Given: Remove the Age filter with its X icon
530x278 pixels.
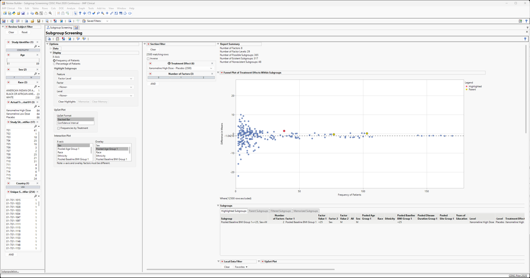Looking at the screenshot, I should [37, 54].
